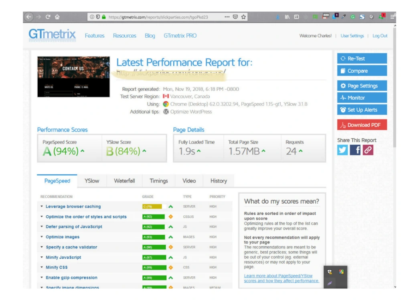This screenshot has height=300, width=401.
Task: Expand Specify a cache validator row
Action: [72, 247]
